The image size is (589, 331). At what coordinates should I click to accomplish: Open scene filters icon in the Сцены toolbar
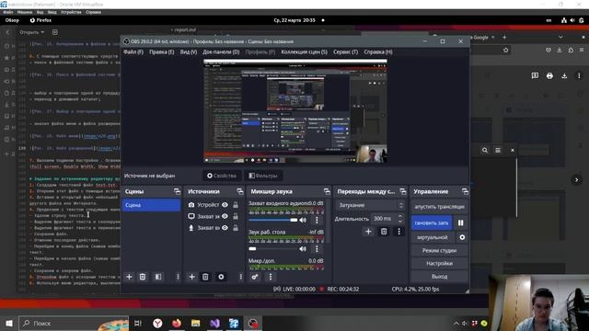(158, 277)
